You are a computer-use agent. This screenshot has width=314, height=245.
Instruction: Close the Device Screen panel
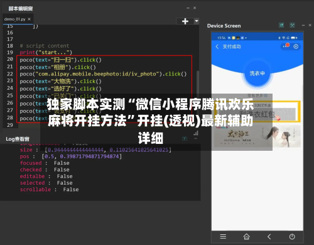[310, 25]
